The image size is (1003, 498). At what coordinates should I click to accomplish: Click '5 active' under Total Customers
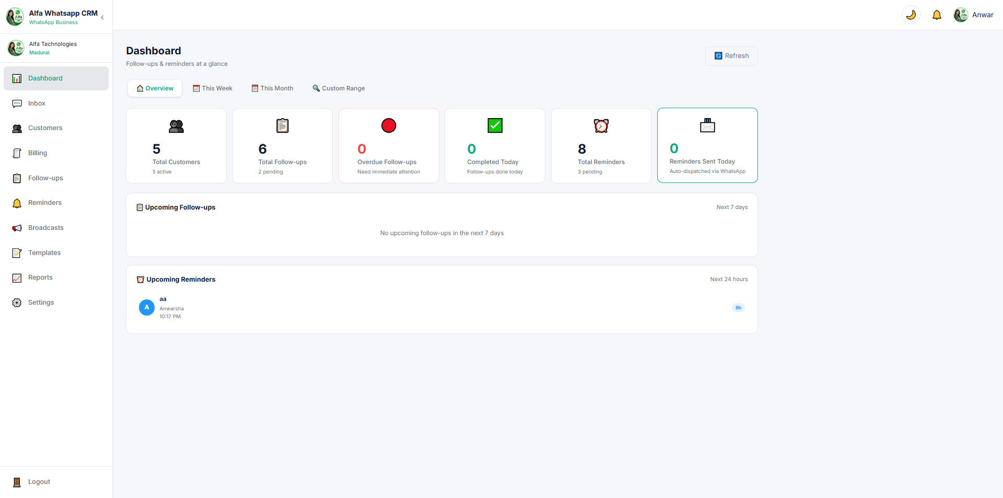click(162, 172)
